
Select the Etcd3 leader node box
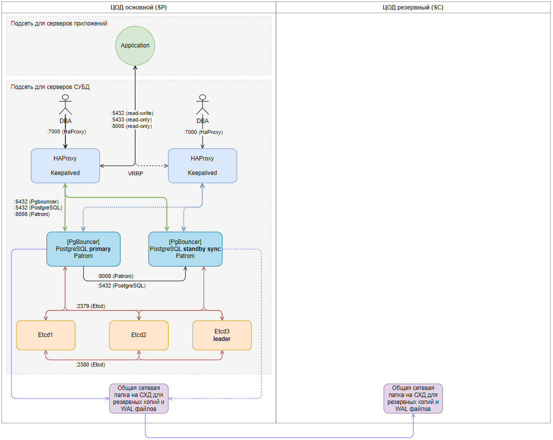[222, 335]
